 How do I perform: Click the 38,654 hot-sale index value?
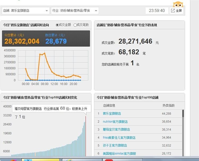[x=166, y=122]
